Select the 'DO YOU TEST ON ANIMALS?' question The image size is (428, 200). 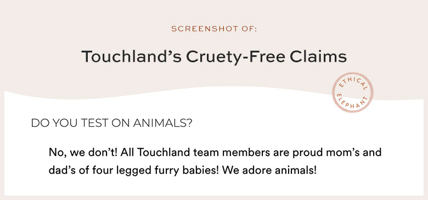111,123
